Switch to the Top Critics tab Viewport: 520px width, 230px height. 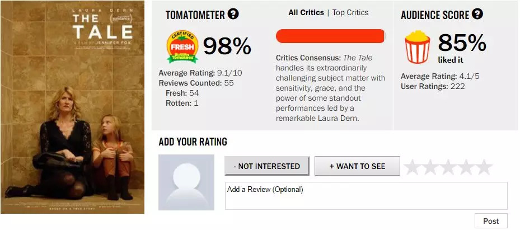351,12
